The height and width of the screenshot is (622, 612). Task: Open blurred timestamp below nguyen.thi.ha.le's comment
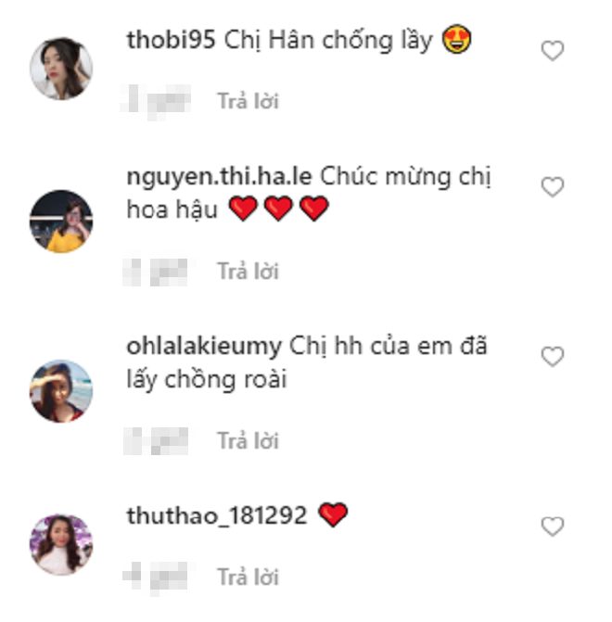tap(156, 273)
